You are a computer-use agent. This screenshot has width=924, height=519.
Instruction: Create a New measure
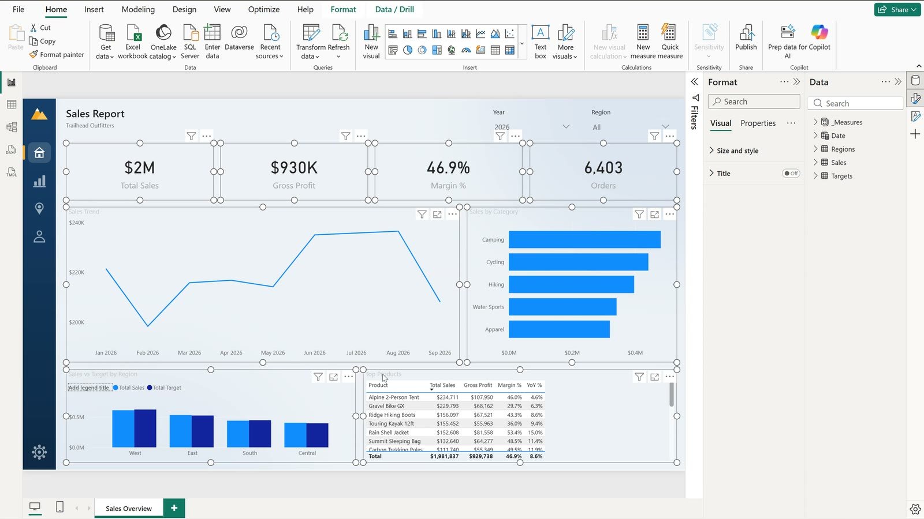(643, 42)
